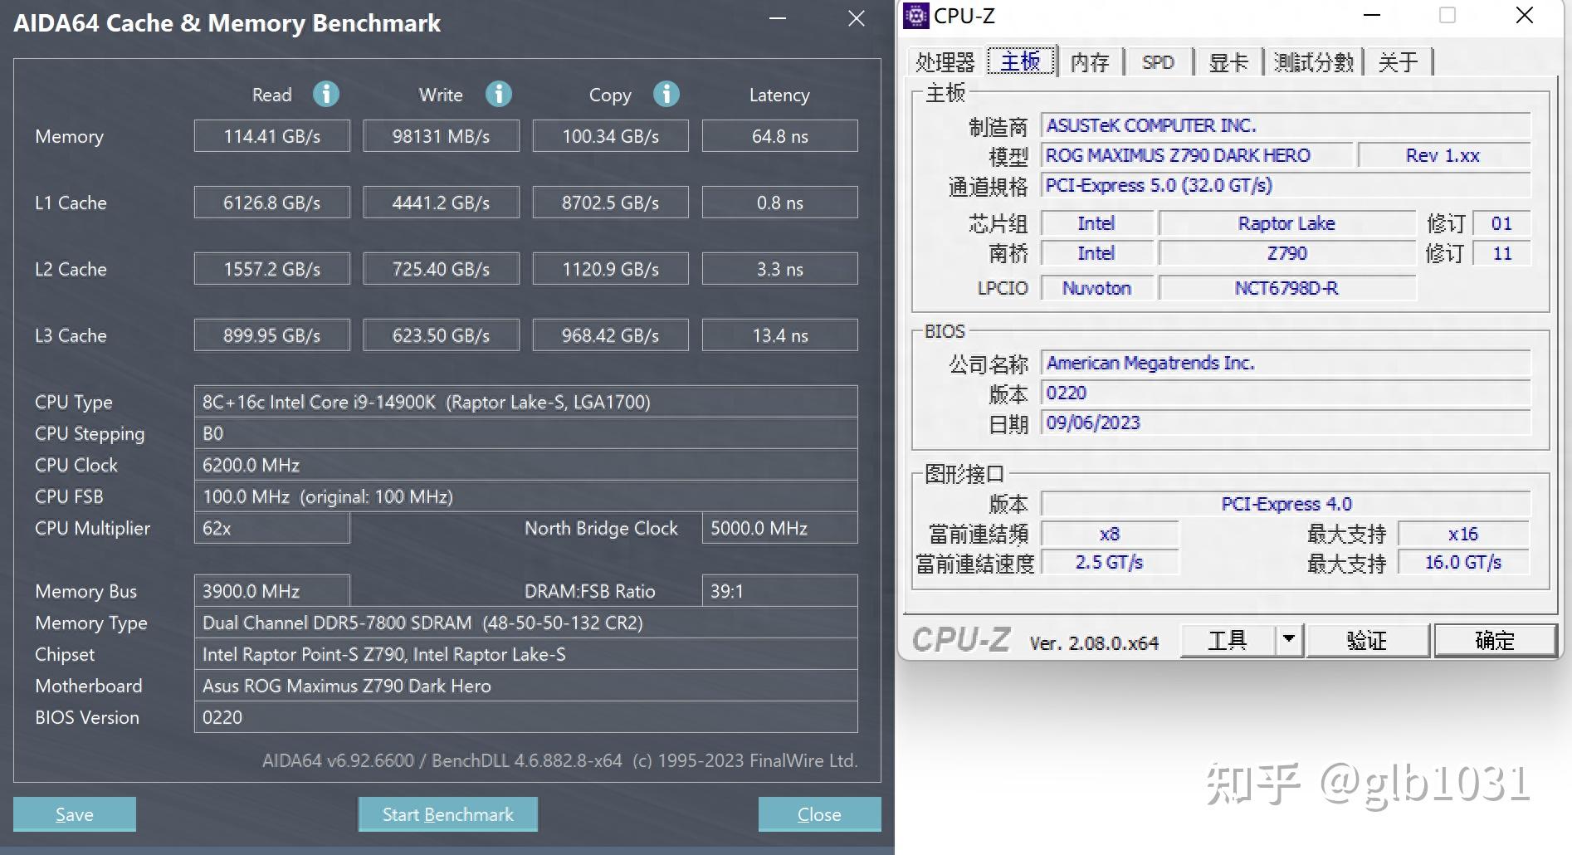Click the 制造商 field ASUSTeK COMPUTER INC.
Screen dimensions: 1572x855
[1286, 125]
